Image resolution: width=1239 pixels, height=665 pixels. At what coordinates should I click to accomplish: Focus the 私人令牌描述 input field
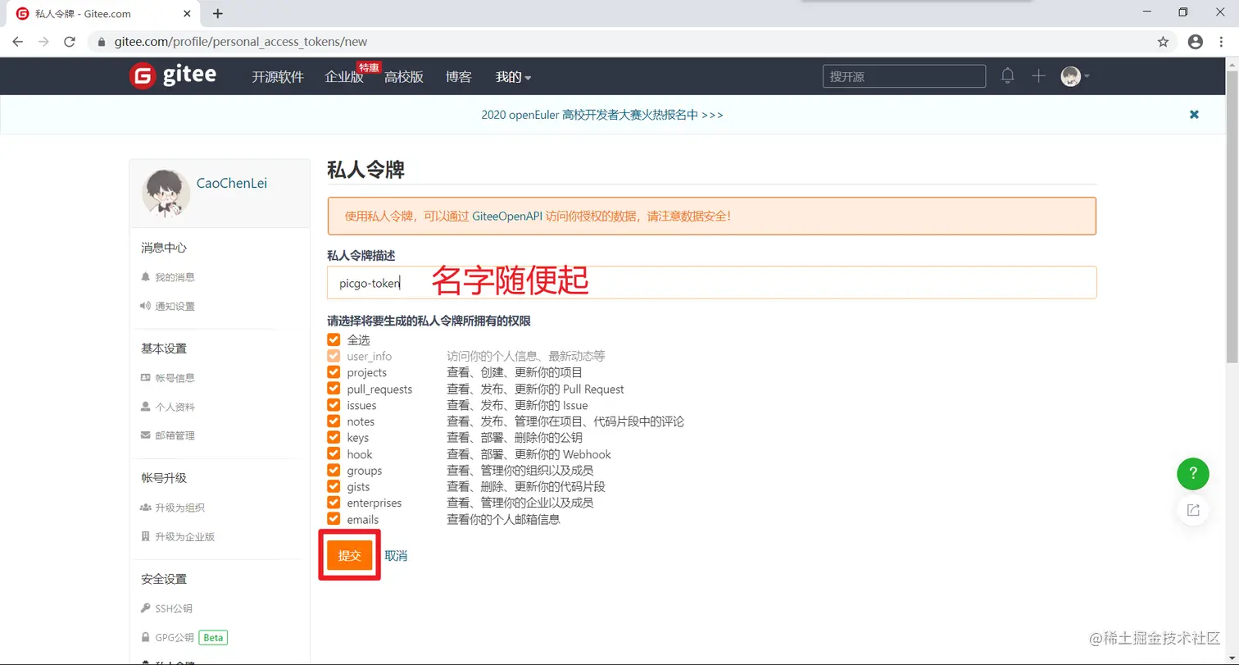tap(711, 283)
